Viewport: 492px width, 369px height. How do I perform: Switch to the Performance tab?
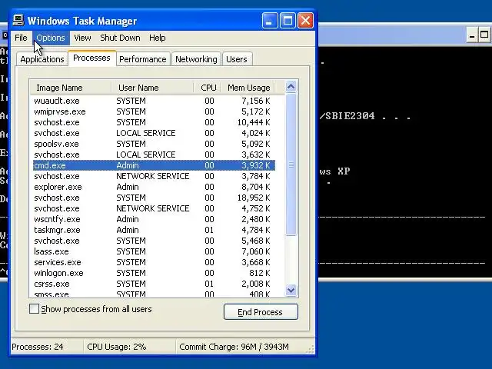143,59
